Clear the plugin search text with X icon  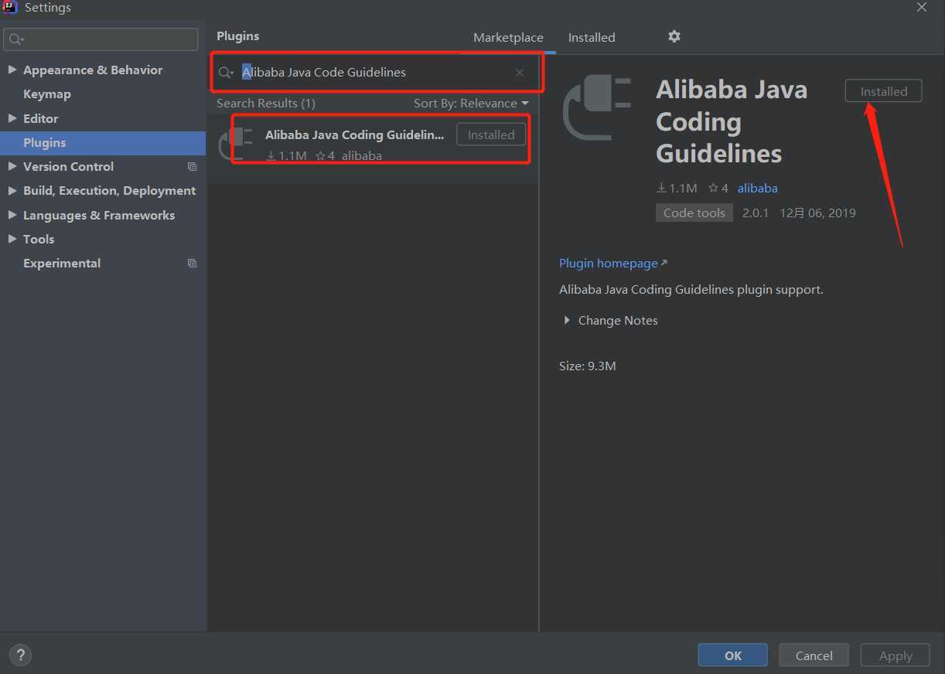pos(520,73)
